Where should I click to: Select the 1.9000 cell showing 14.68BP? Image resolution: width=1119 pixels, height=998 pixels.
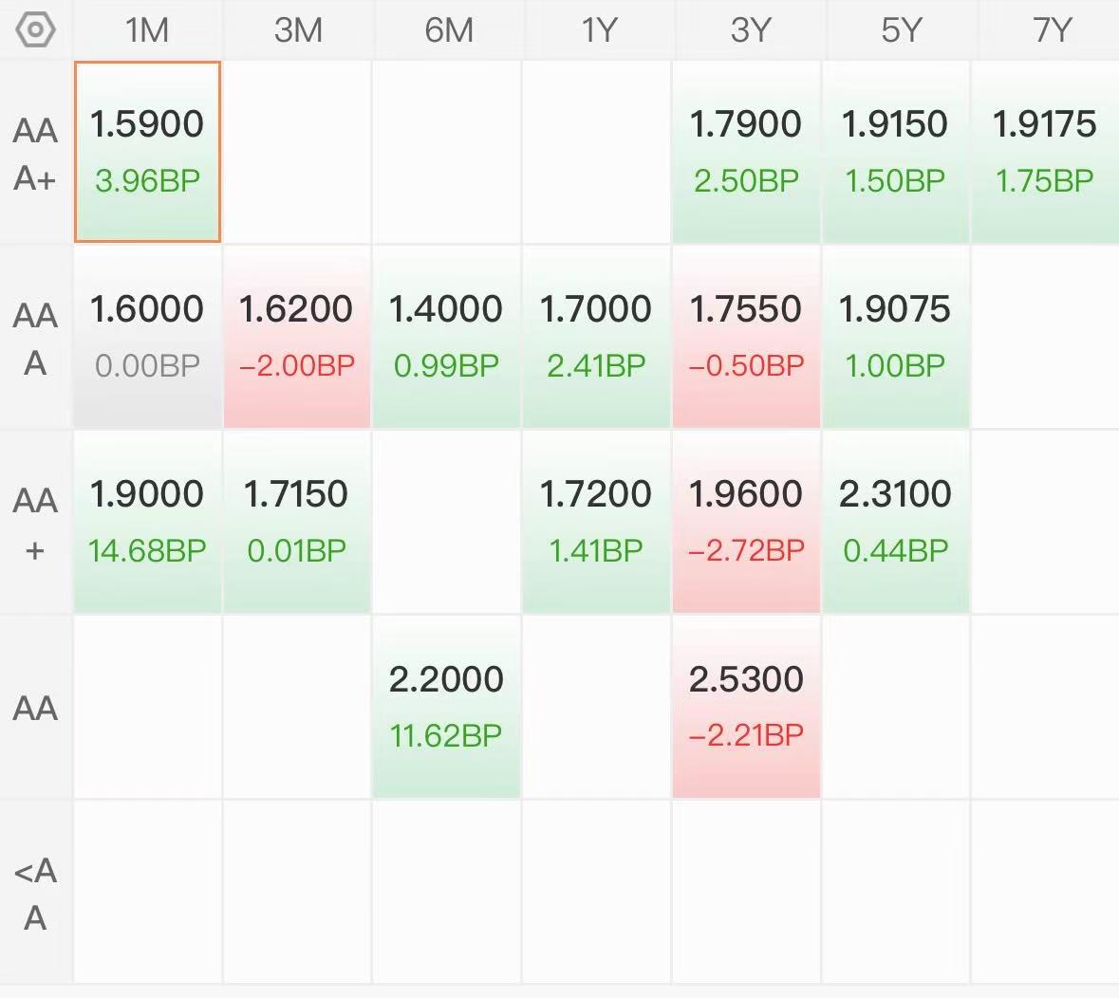click(x=148, y=522)
